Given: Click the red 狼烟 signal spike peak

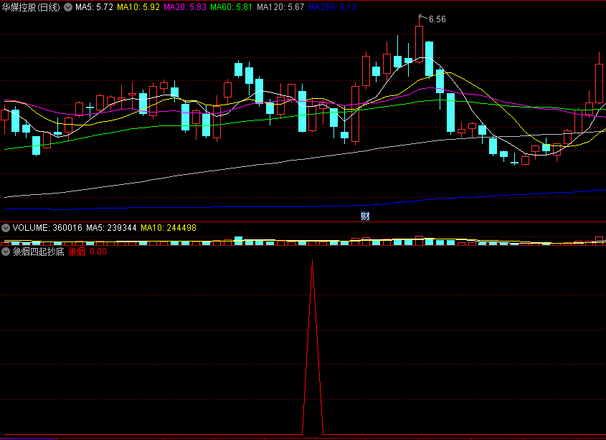Looking at the screenshot, I should 312,262.
